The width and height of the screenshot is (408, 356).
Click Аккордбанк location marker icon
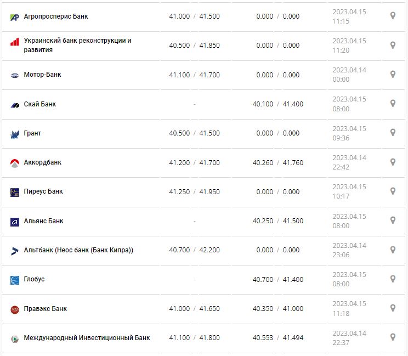393,162
